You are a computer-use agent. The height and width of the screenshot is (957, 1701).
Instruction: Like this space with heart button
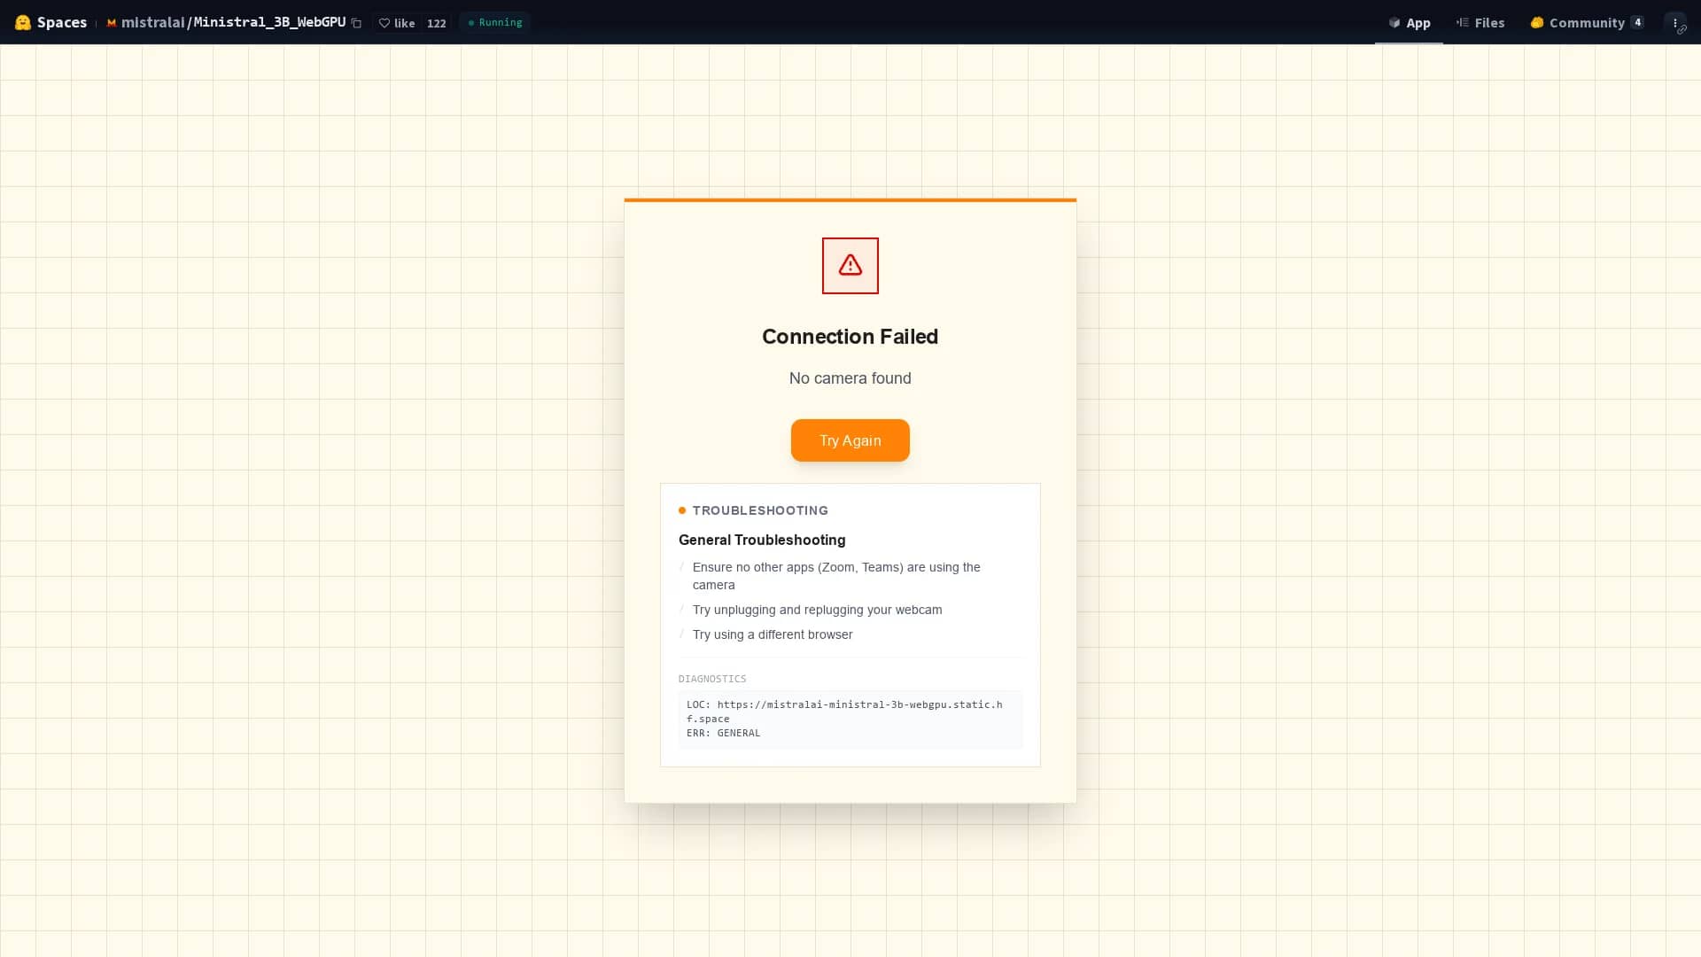(x=397, y=23)
